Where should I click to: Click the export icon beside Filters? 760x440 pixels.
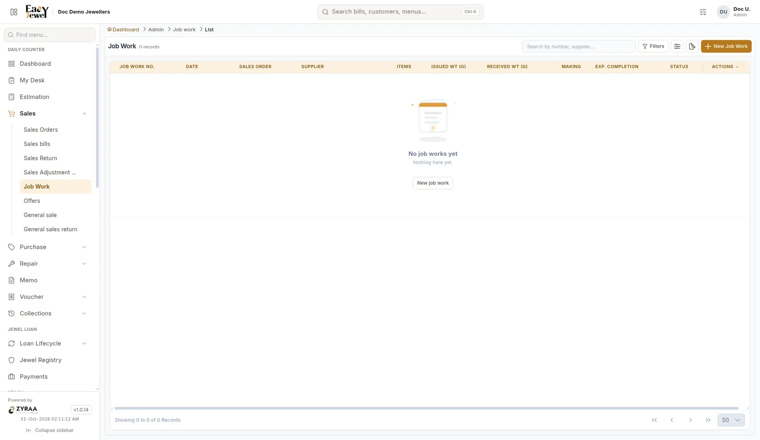(692, 46)
